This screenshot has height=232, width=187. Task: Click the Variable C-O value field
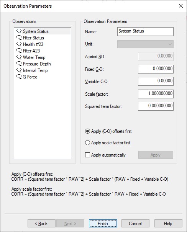point(156,81)
